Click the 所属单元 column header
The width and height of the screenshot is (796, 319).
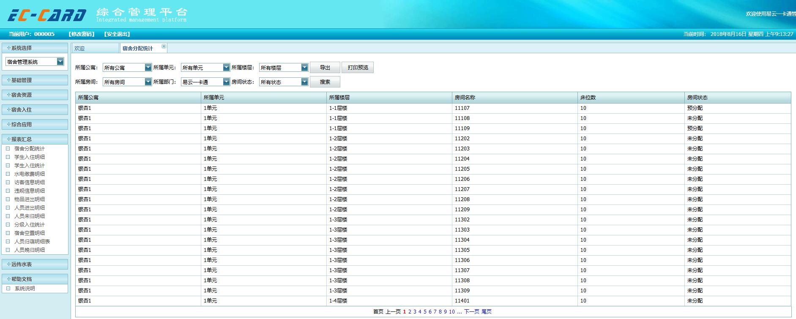264,98
